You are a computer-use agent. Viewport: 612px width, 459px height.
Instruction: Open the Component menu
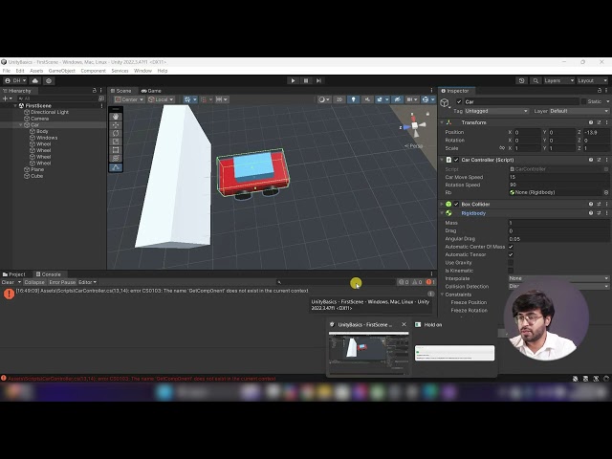pyautogui.click(x=94, y=71)
